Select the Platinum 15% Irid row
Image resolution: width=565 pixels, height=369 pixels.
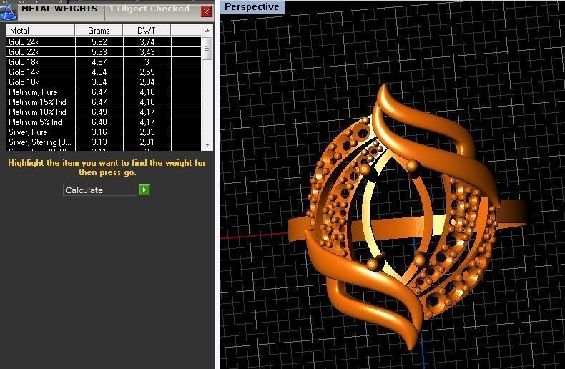pyautogui.click(x=104, y=102)
